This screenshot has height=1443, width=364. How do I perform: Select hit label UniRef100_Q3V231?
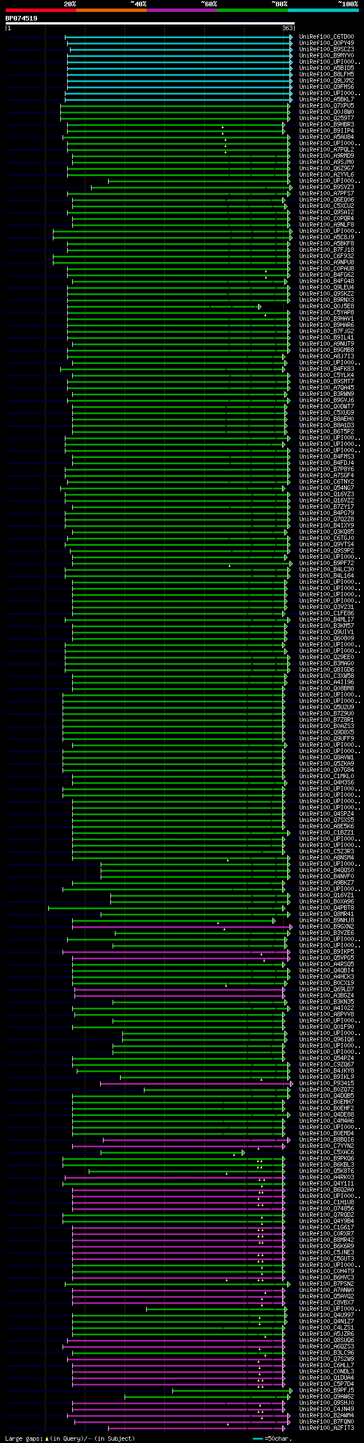(326, 607)
